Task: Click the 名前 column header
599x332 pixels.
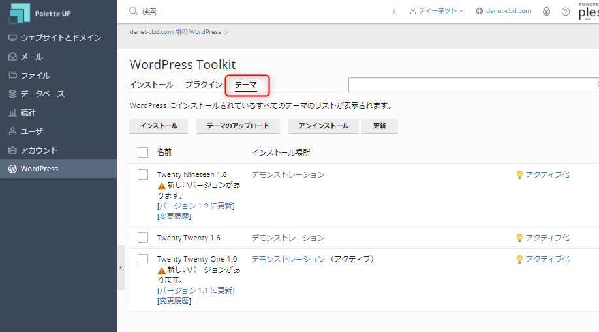Action: tap(164, 152)
